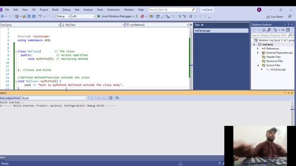Click the Open File folder icon

(24, 17)
